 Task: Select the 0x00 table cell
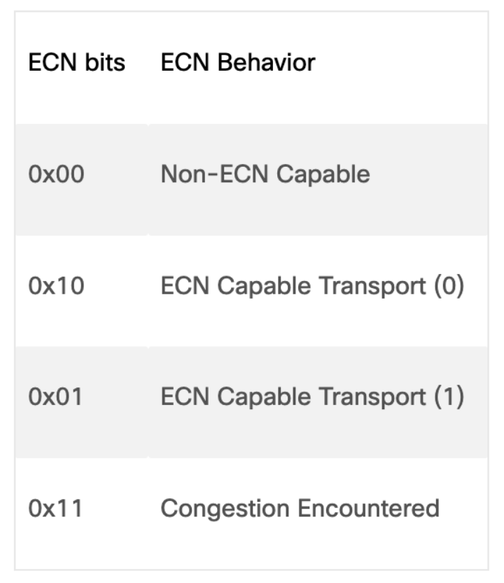pyautogui.click(x=56, y=174)
